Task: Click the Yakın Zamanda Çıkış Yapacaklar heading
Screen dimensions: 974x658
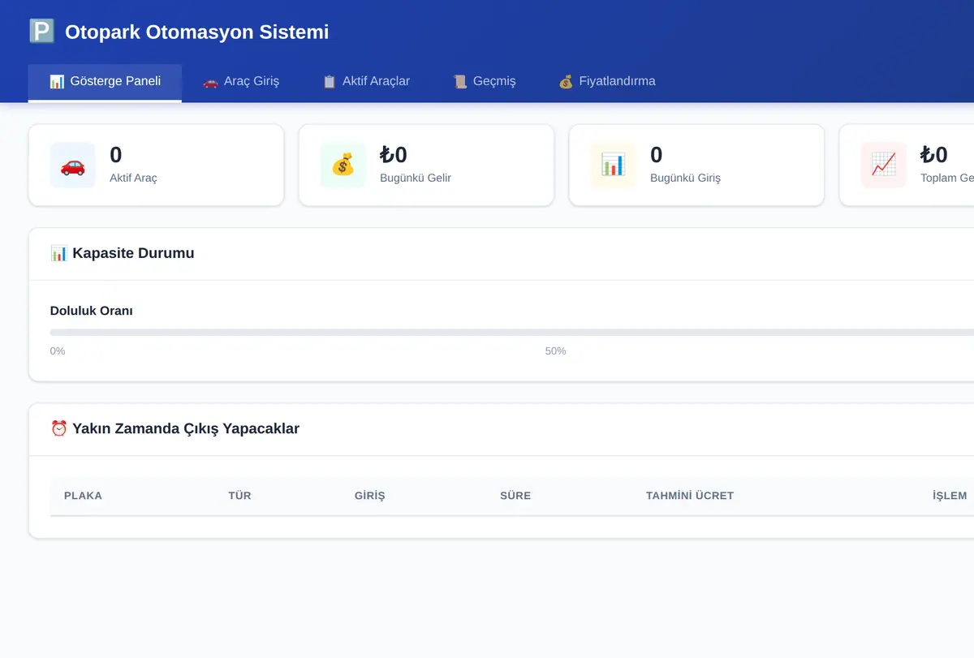Action: (x=186, y=428)
